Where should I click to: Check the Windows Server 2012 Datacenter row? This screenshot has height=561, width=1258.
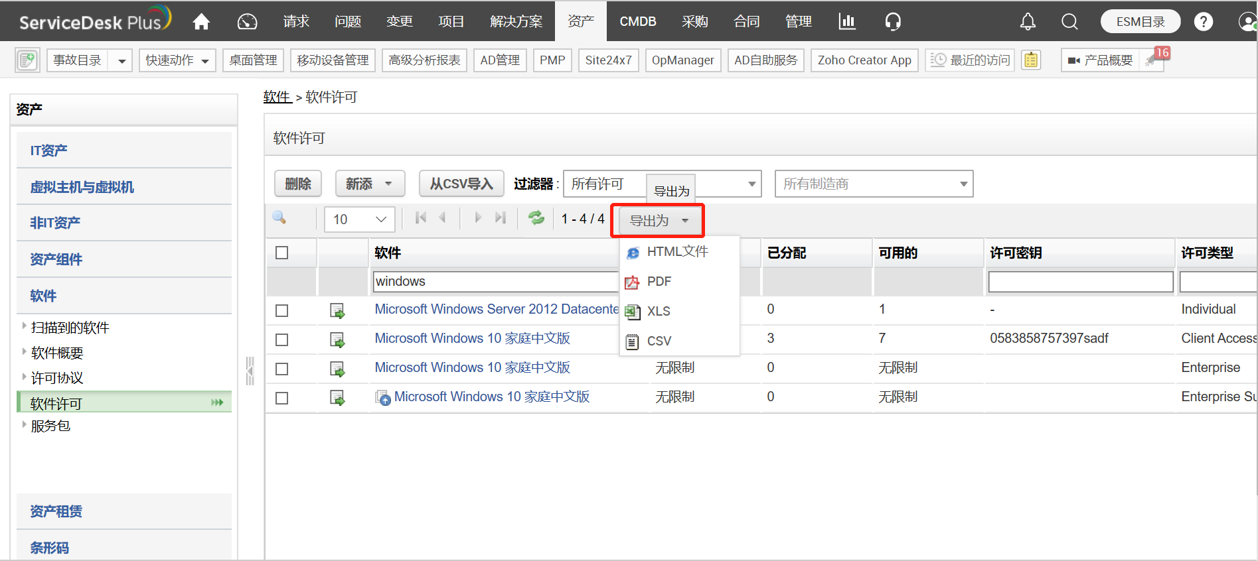tap(282, 310)
